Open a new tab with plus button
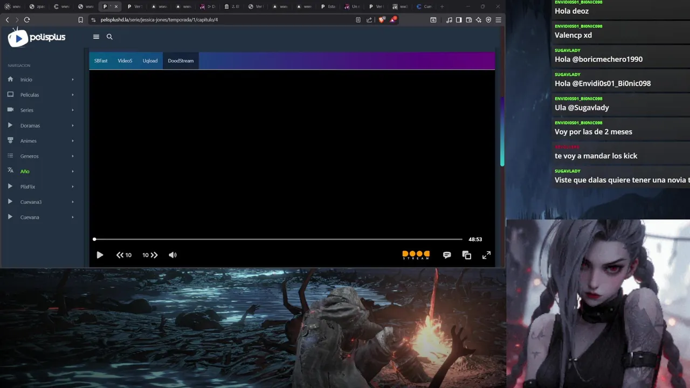This screenshot has height=388, width=690. click(x=442, y=6)
